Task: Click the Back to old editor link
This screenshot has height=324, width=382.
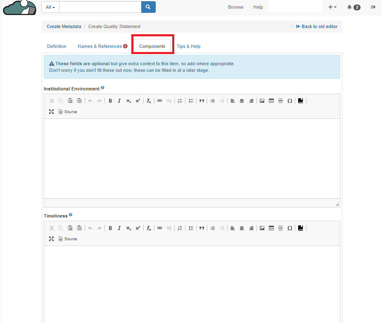Action: [x=317, y=26]
